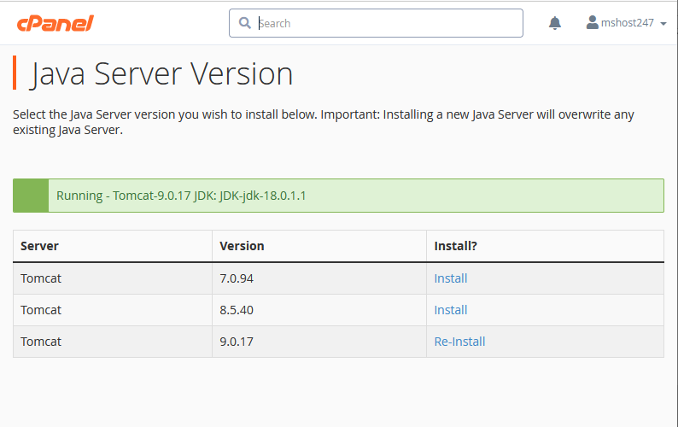Click the Java Server Version heading
The image size is (678, 427).
(162, 74)
